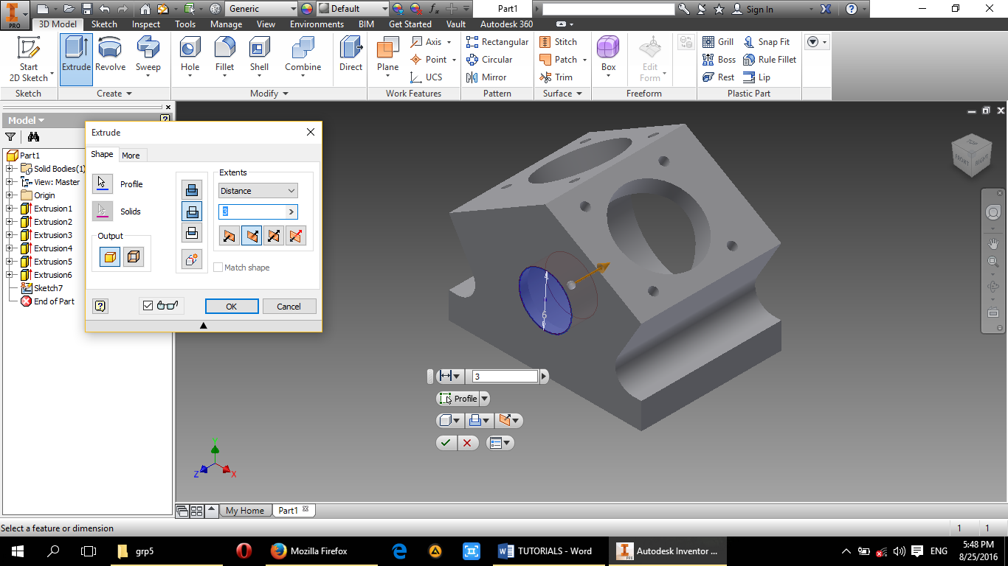
Task: Open the My Home document tab
Action: [x=244, y=510]
